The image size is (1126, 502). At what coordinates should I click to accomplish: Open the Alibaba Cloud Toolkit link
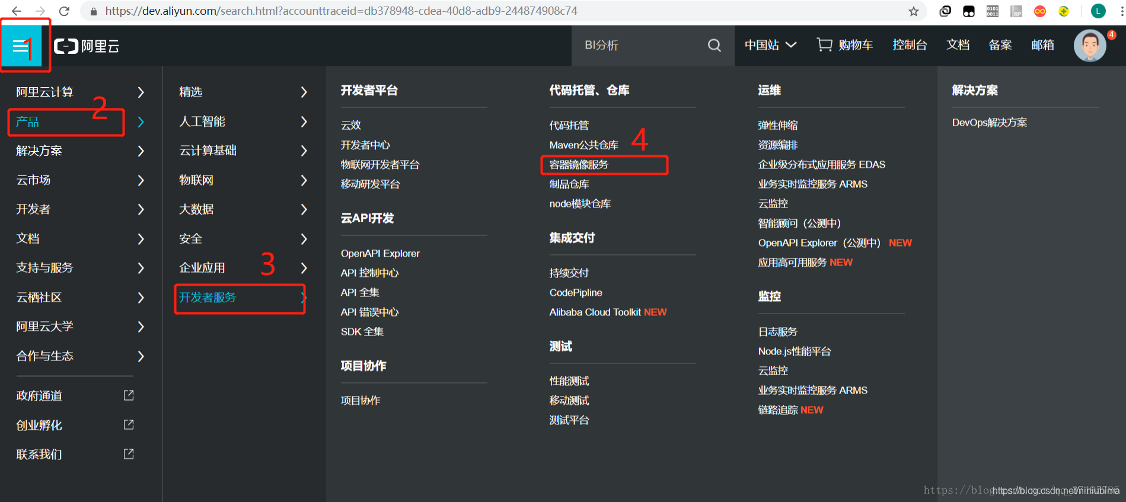tap(595, 312)
